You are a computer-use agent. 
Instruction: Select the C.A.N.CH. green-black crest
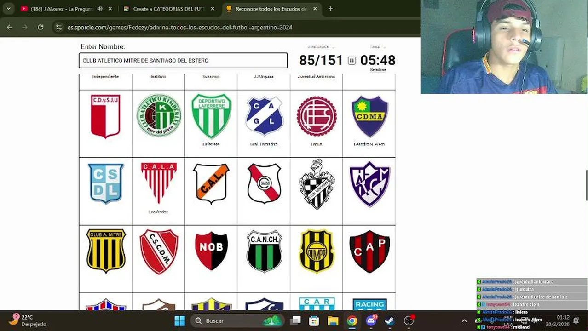point(264,251)
